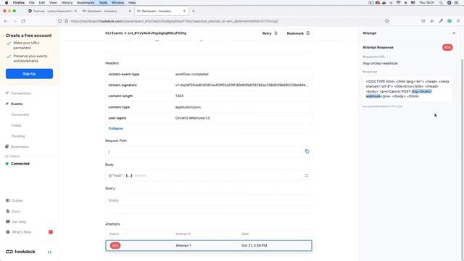Click the Get Help chat icon

8,222
